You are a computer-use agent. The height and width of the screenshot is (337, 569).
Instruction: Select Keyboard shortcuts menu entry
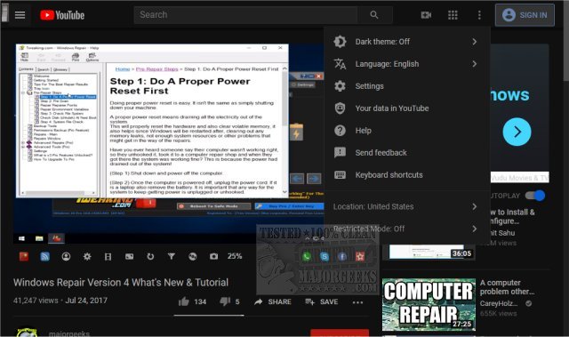pyautogui.click(x=405, y=175)
